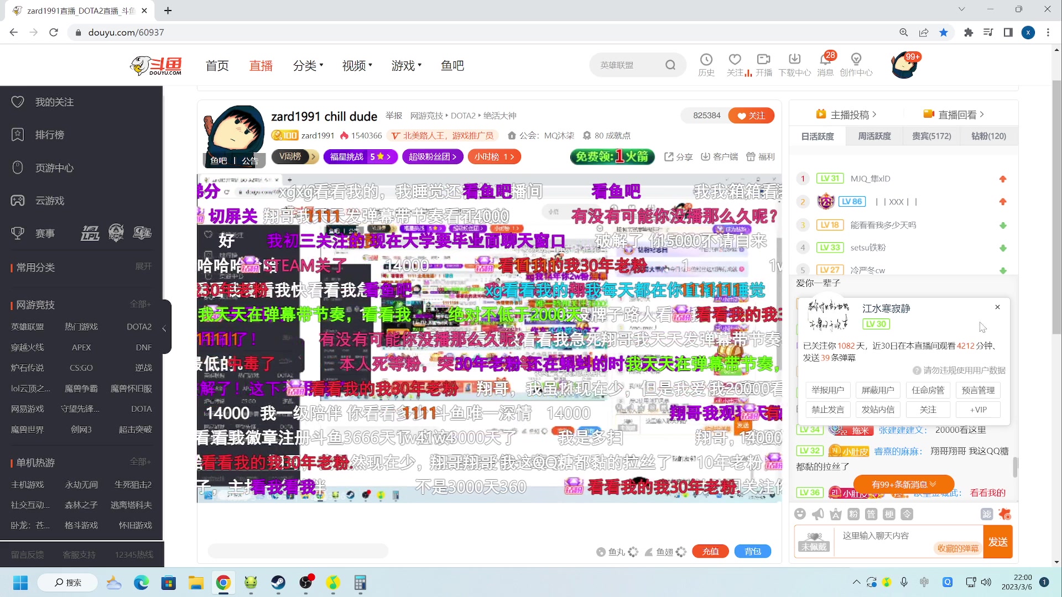Click 屏蔽用户 in the user card
Viewport: 1062px width, 597px height.
878,390
